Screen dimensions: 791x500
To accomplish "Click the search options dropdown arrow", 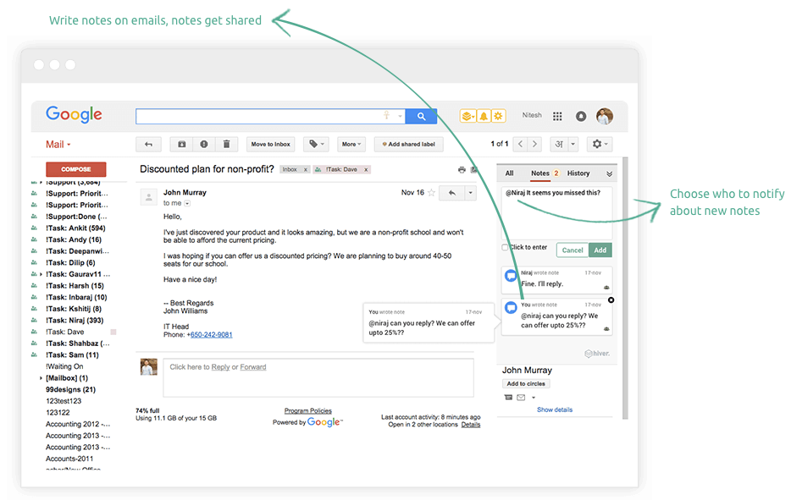I will (400, 117).
